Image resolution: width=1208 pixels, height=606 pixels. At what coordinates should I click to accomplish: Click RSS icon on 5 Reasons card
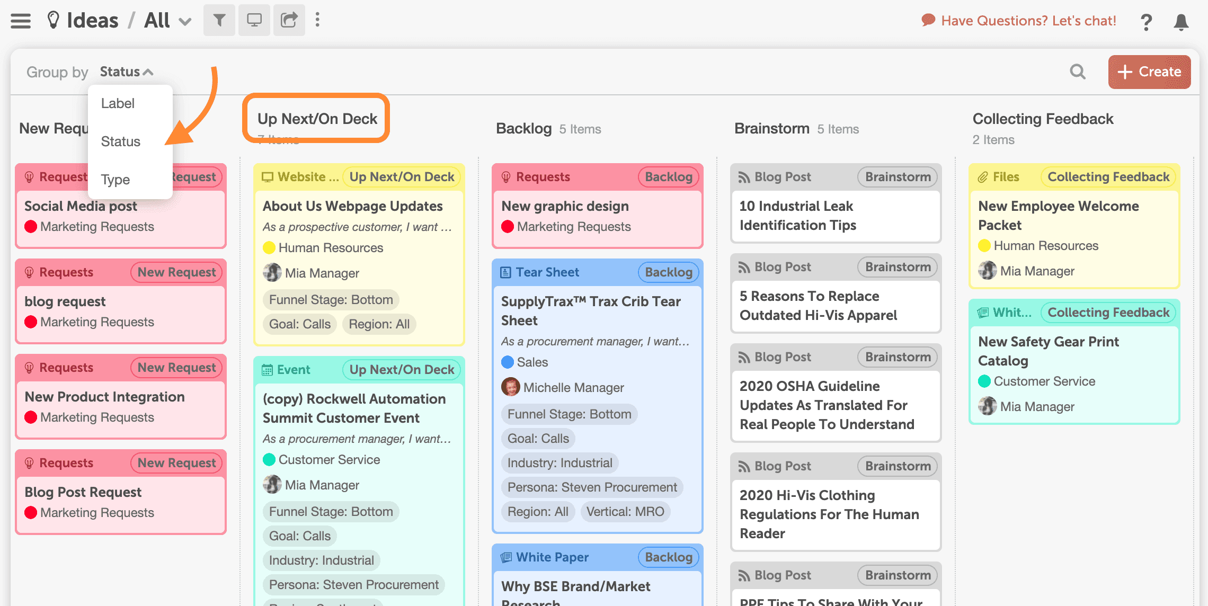[744, 268]
